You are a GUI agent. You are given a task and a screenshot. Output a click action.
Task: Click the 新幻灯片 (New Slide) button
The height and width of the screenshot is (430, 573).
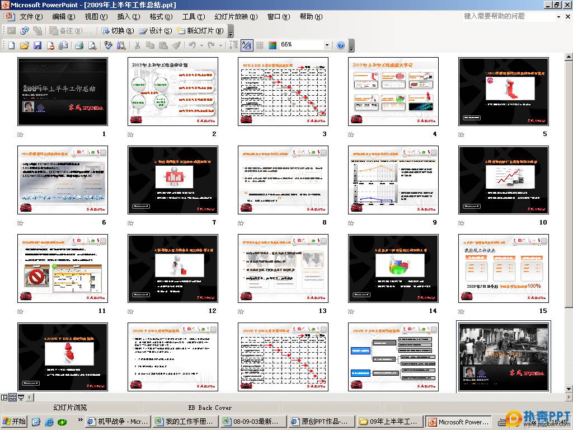[200, 31]
